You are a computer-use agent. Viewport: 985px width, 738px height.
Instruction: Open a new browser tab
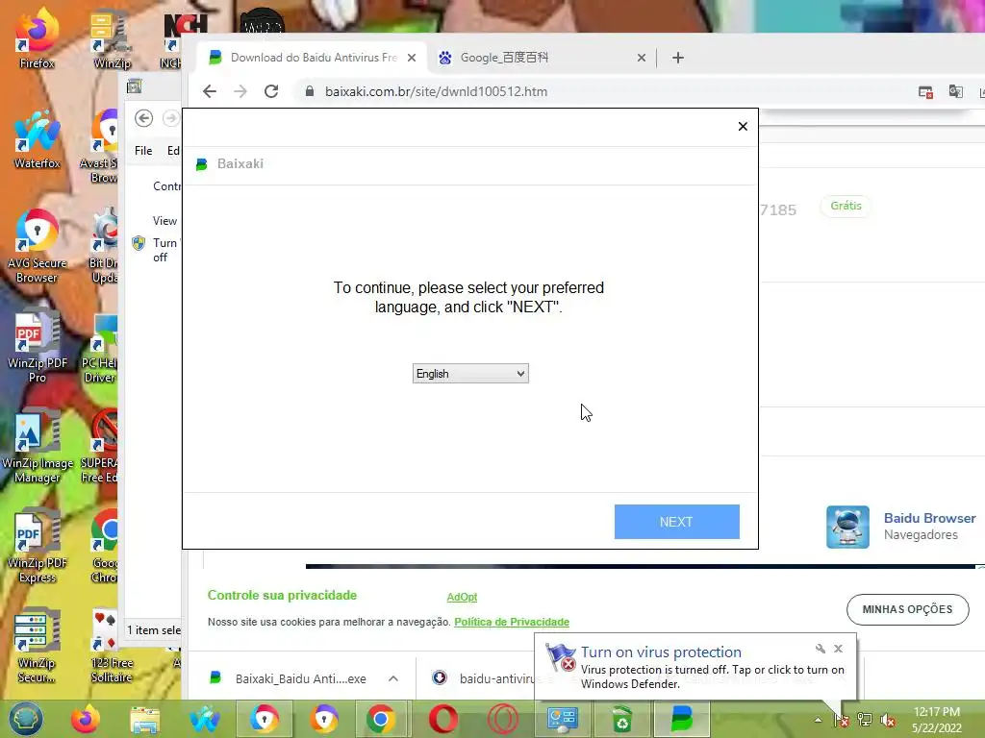678,58
